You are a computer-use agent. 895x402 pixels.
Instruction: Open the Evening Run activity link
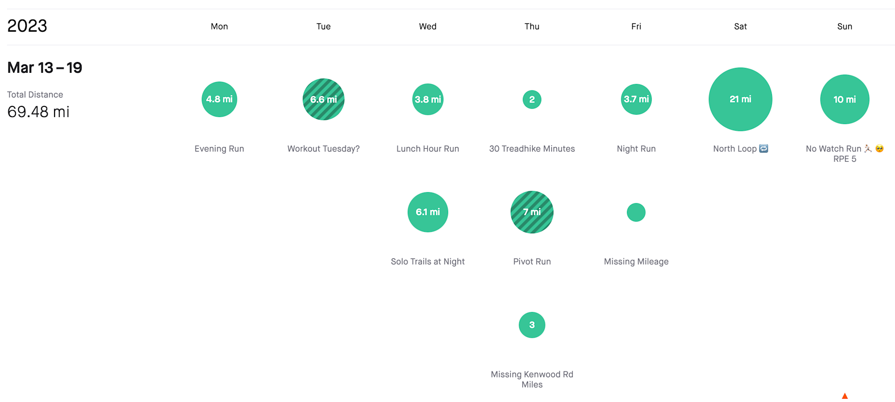[x=219, y=149]
